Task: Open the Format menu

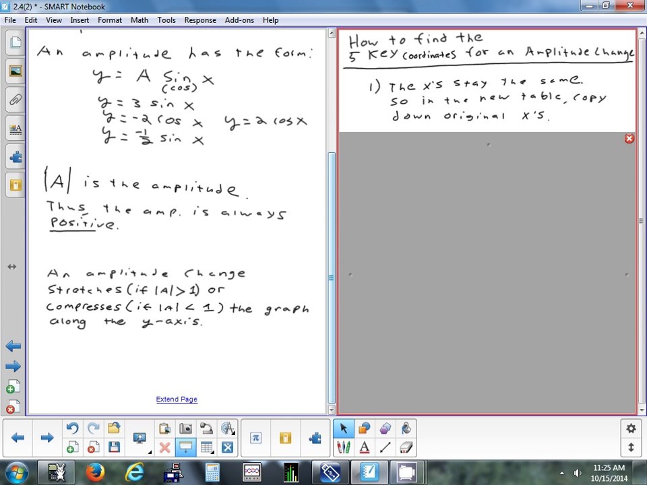Action: point(110,20)
